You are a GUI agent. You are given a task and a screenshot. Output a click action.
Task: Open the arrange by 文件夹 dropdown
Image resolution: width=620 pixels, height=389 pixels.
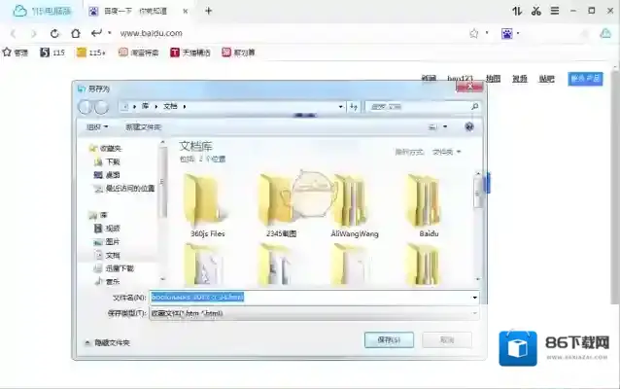tap(446, 152)
